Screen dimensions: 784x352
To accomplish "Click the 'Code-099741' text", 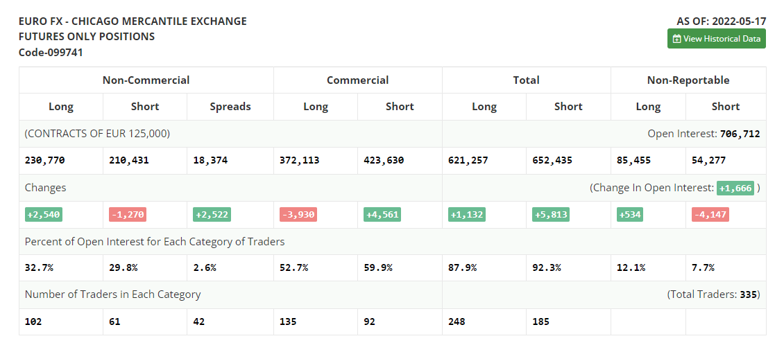I will tap(51, 53).
